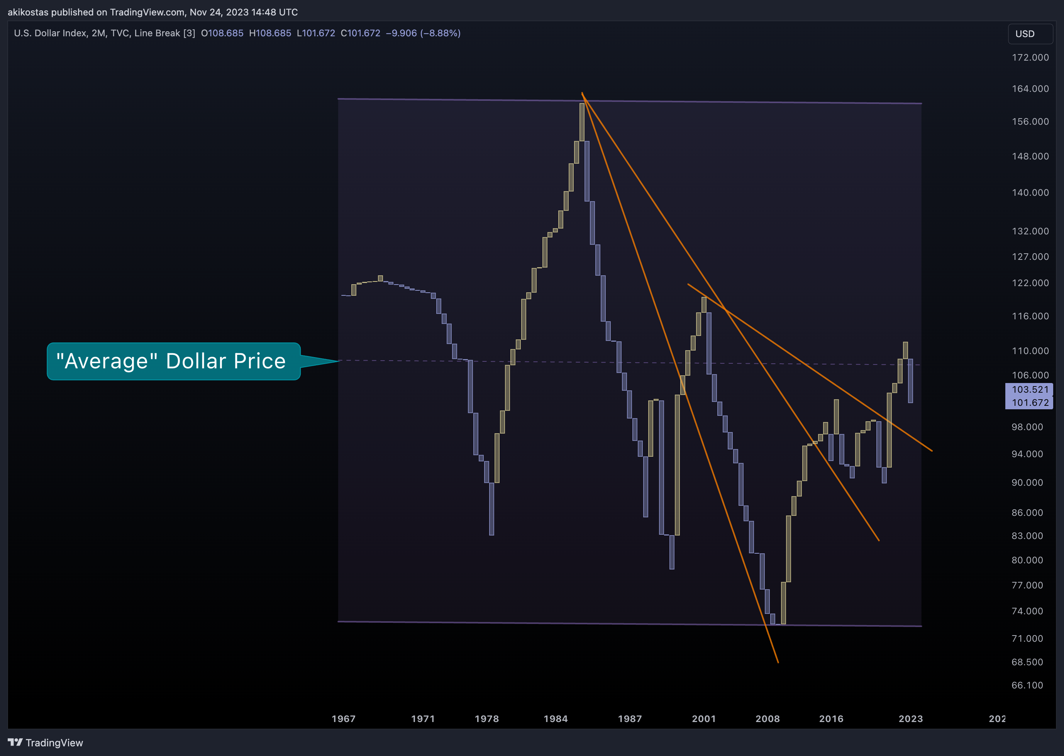Click the 2016 time axis label

click(x=831, y=719)
